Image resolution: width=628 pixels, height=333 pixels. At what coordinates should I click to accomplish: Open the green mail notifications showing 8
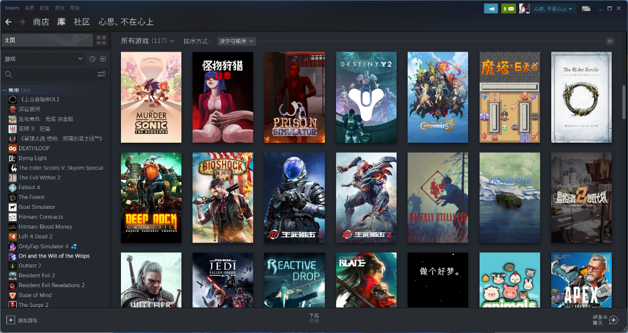[x=508, y=8]
